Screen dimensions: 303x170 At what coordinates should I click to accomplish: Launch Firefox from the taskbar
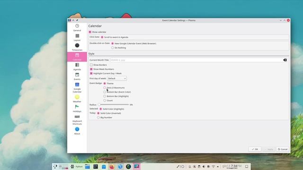click(112, 166)
